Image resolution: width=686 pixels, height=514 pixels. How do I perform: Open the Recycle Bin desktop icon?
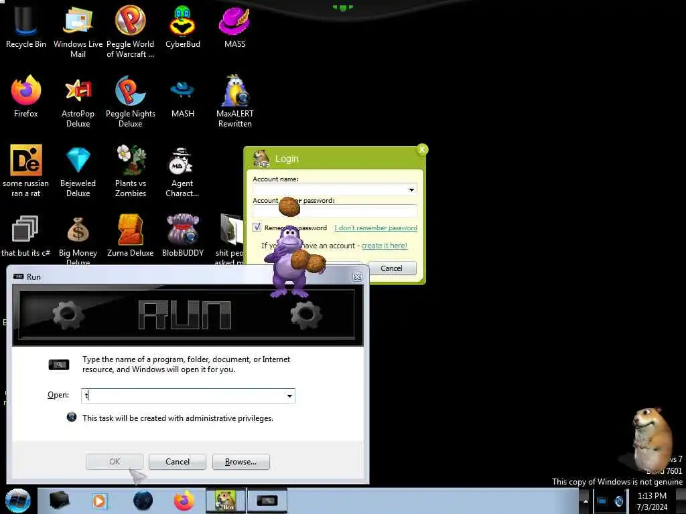(26, 25)
